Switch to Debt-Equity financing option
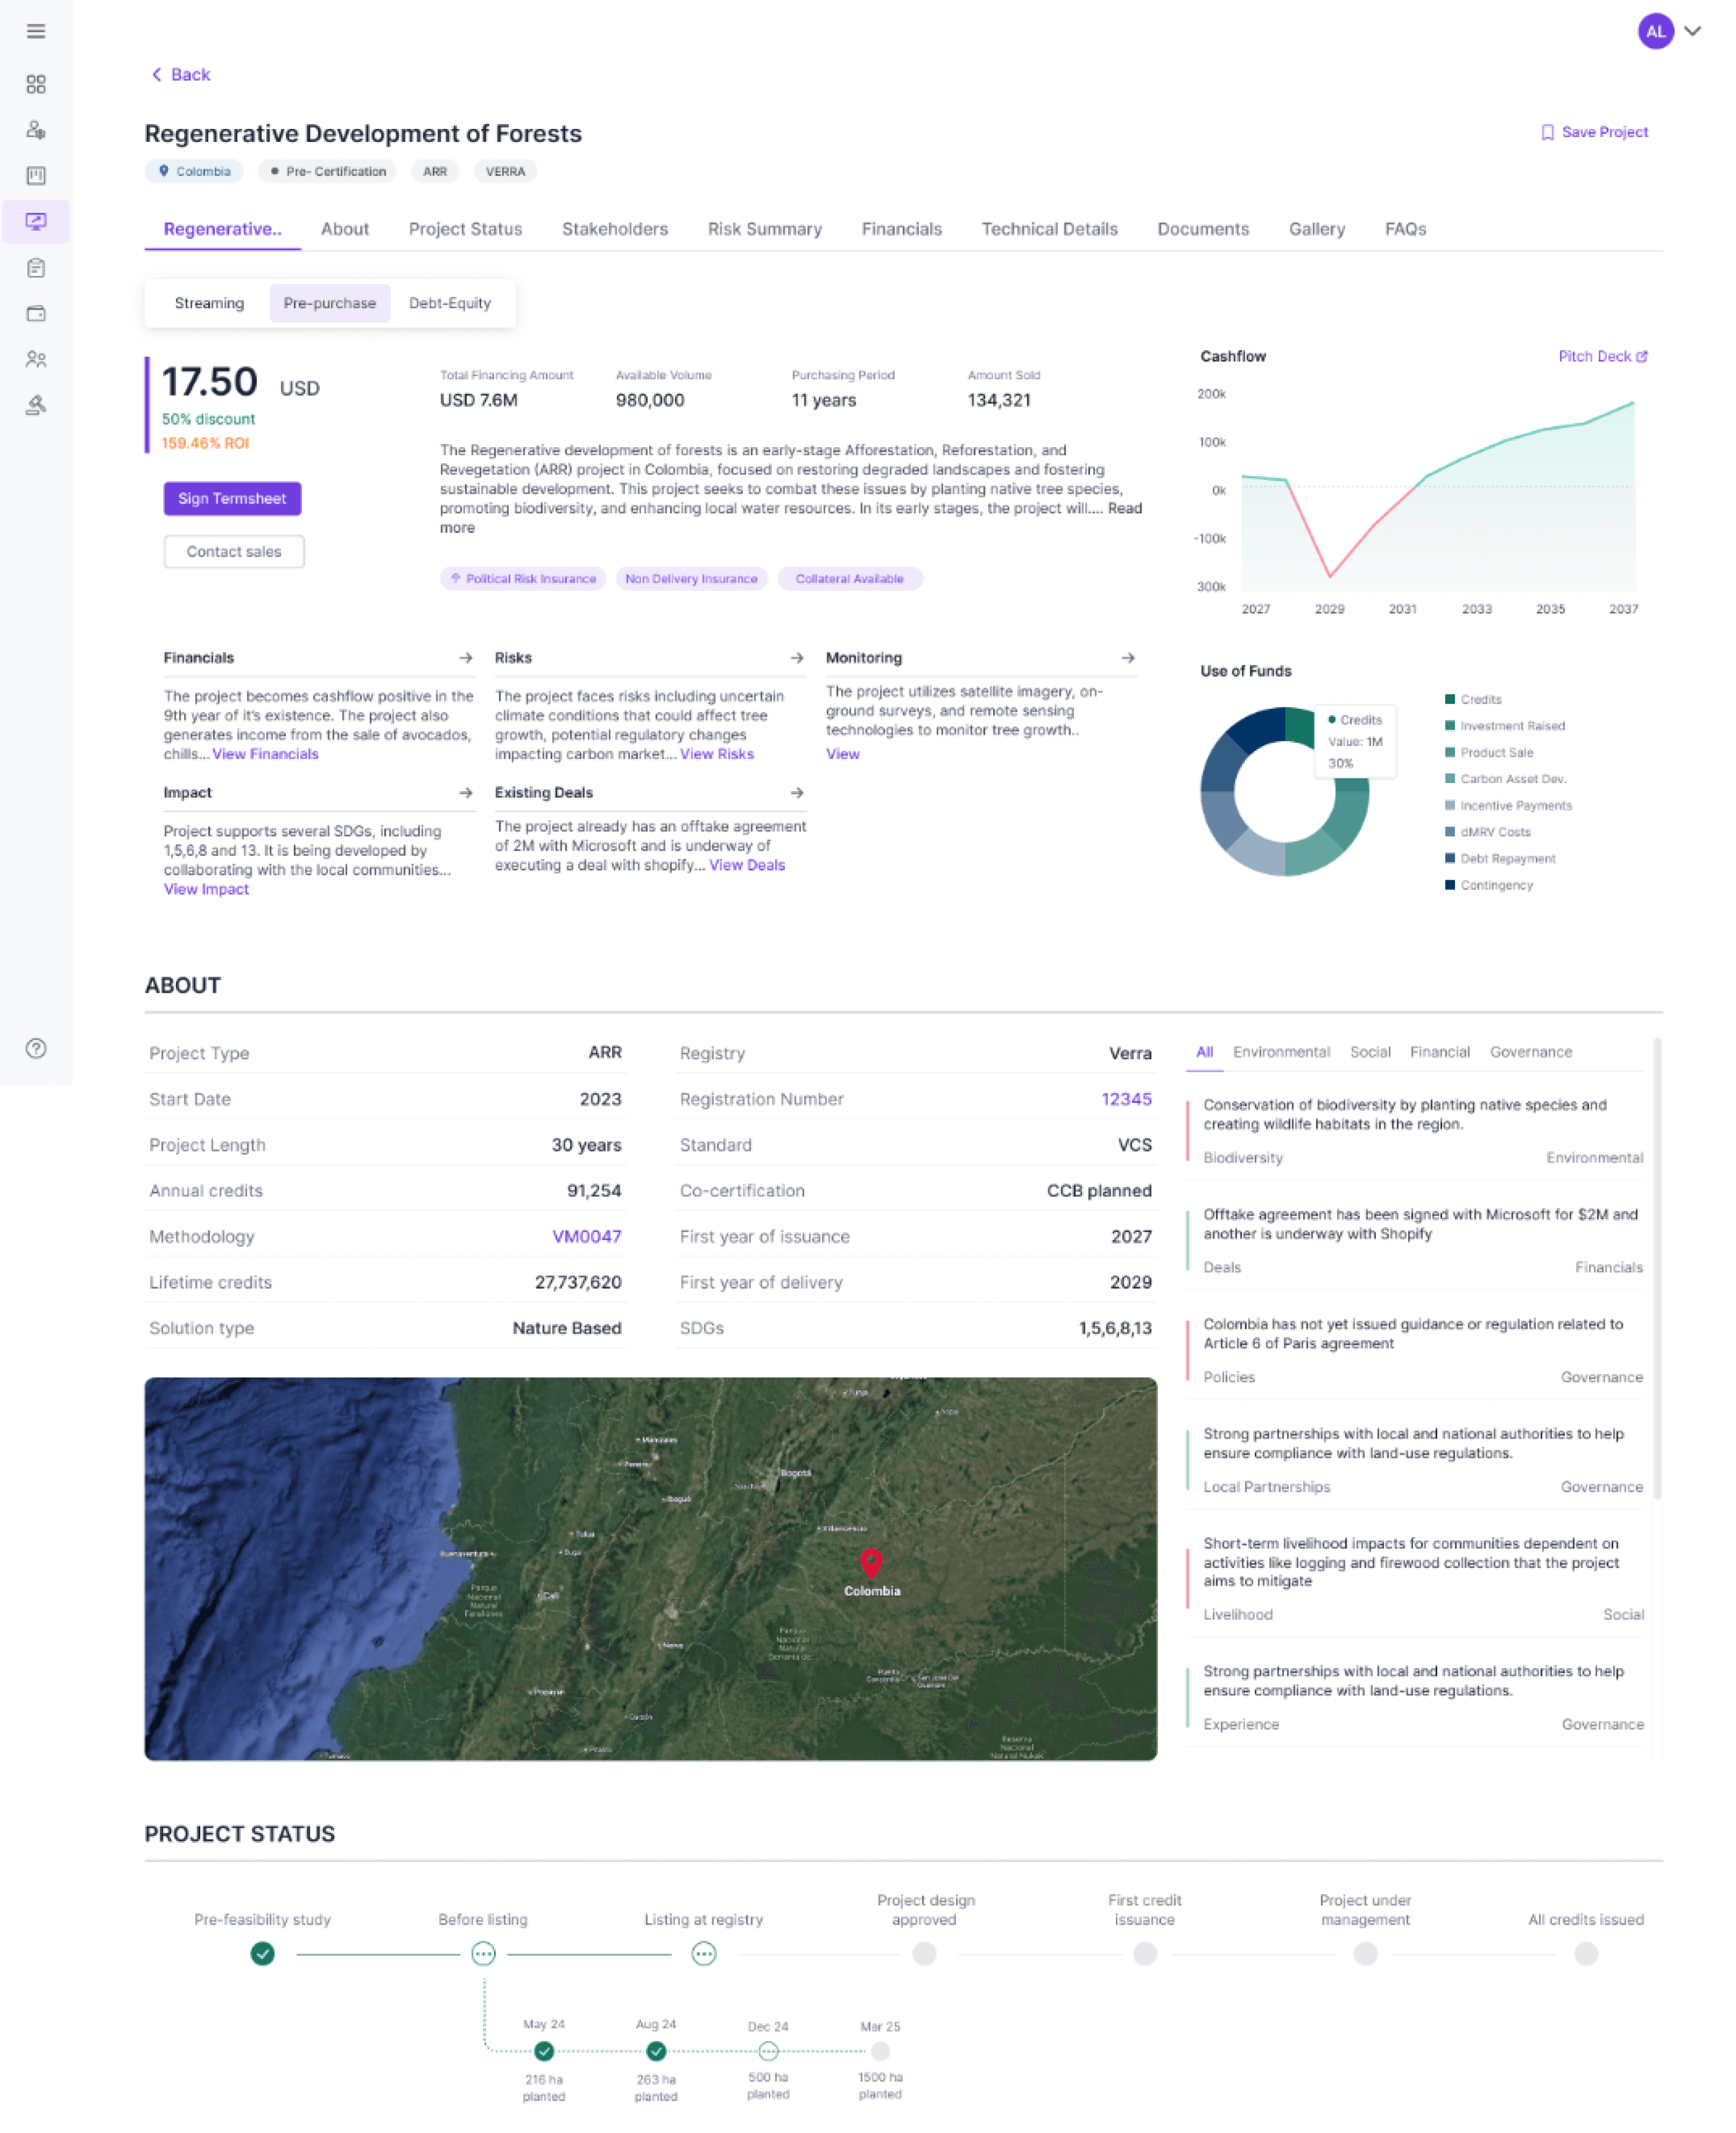 [x=449, y=303]
